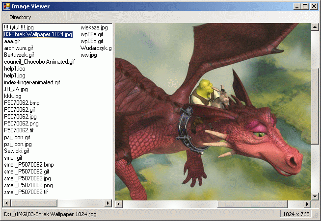
Task: Select file 'Bartuszek.gif'
Action: tap(19, 55)
